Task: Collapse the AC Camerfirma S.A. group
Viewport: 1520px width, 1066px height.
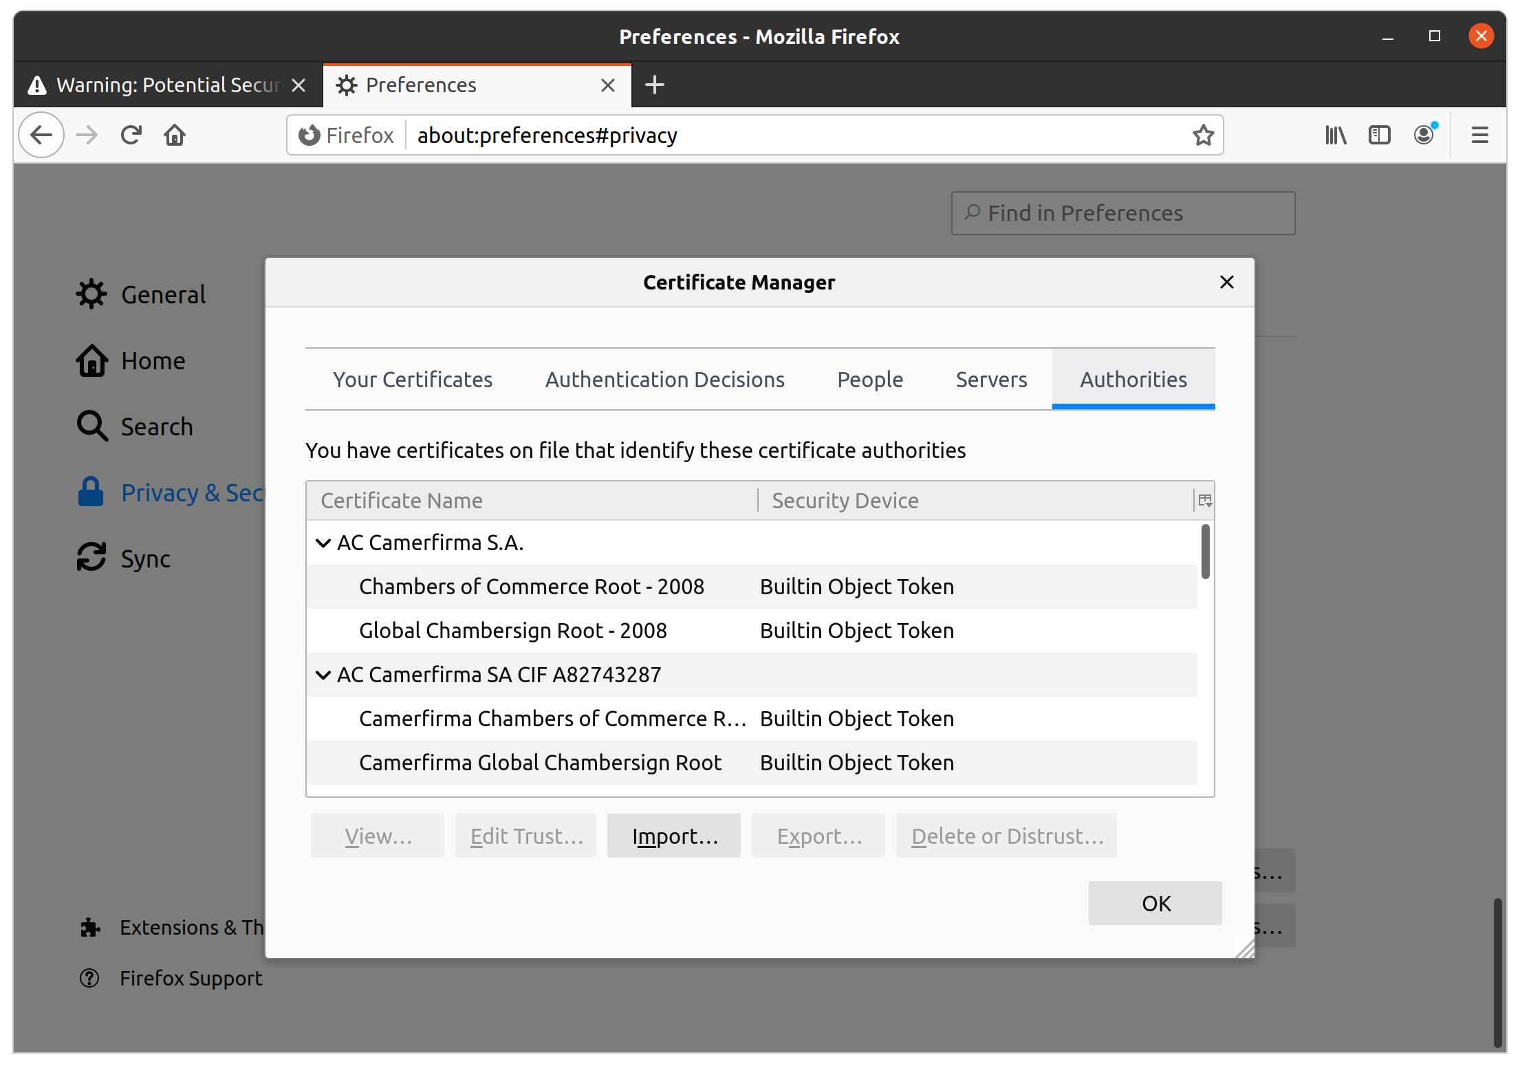Action: (323, 543)
